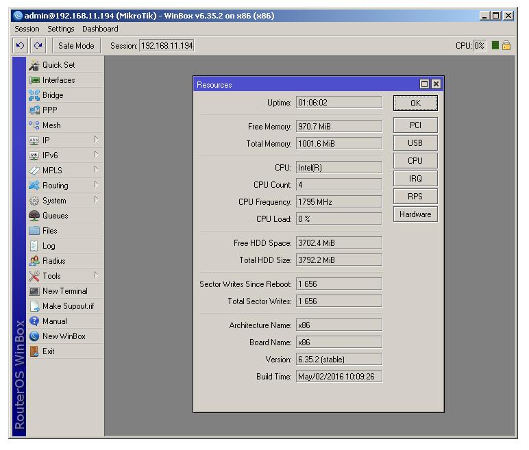
Task: Click the padlock icon near CPU indicator
Action: (x=506, y=46)
